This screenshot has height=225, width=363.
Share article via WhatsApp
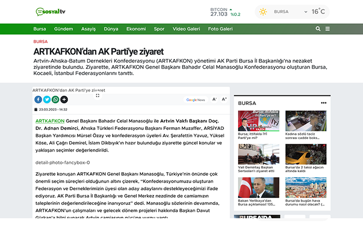coord(55,99)
